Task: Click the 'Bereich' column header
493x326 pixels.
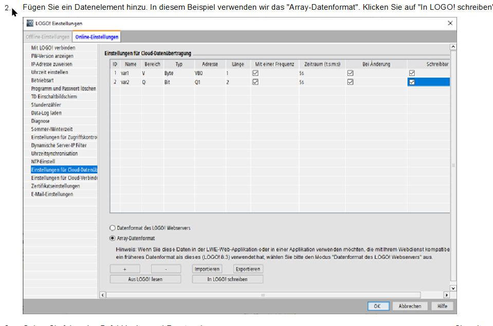Action: click(x=152, y=64)
